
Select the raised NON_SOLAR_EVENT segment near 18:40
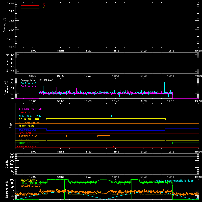pyautogui.click(x=104, y=115)
